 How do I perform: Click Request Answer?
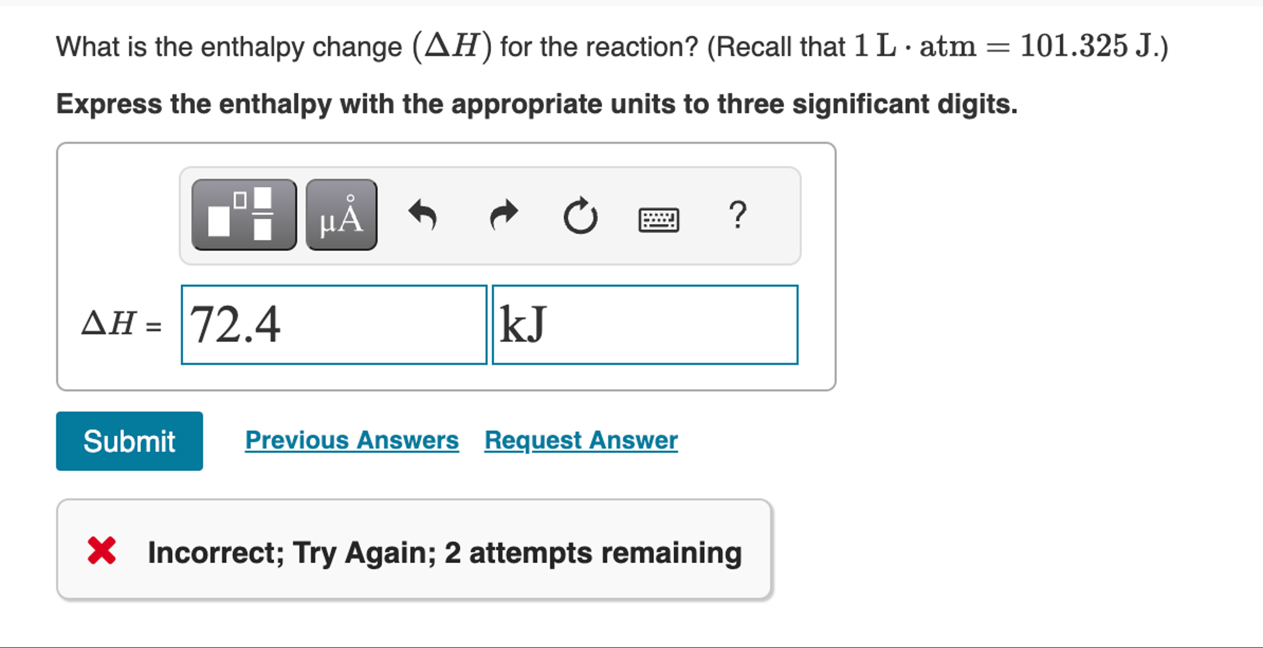click(582, 440)
